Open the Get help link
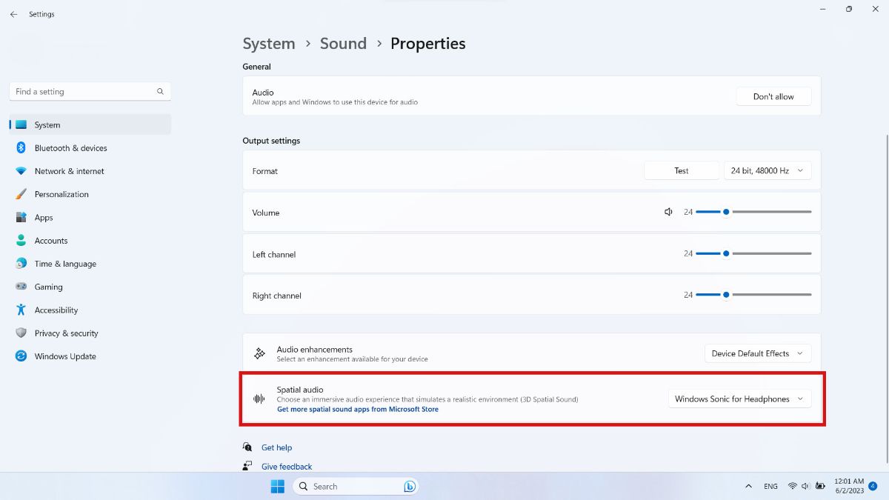 tap(276, 447)
